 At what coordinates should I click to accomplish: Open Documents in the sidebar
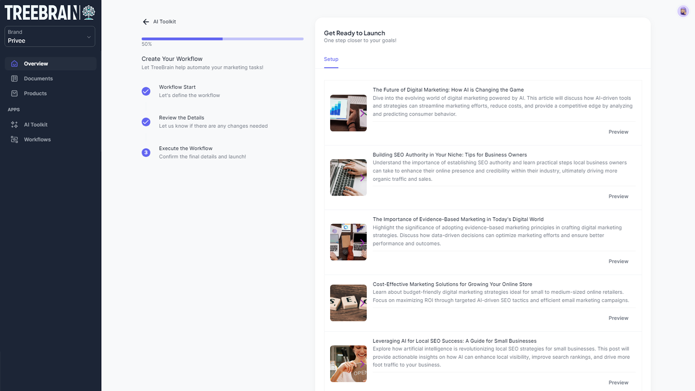point(50,79)
